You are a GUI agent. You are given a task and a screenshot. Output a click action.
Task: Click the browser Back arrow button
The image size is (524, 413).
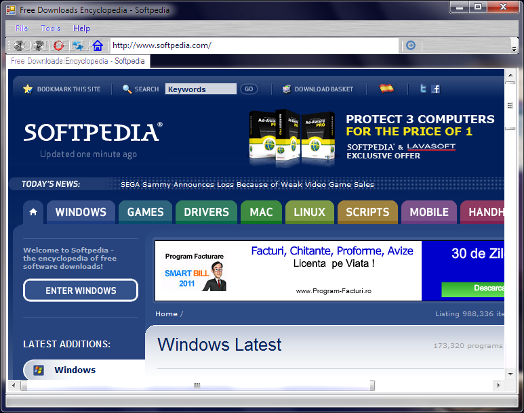pyautogui.click(x=19, y=45)
